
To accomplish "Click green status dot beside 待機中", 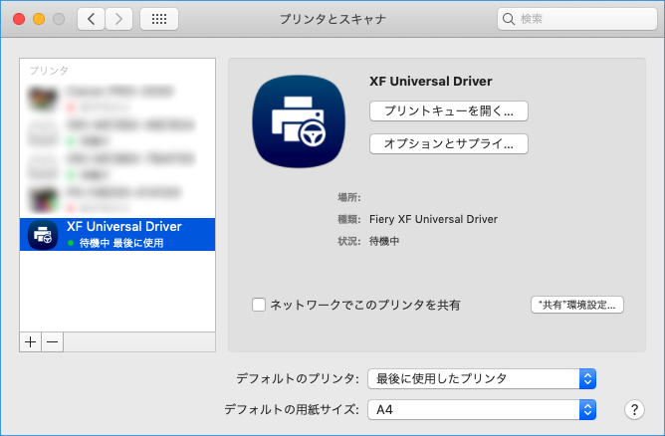I will [x=71, y=243].
